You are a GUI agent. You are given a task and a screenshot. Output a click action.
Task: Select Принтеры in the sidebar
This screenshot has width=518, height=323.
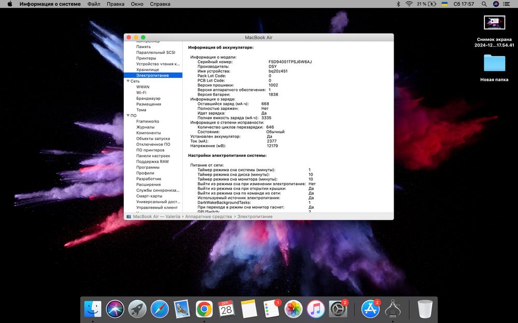pos(146,58)
